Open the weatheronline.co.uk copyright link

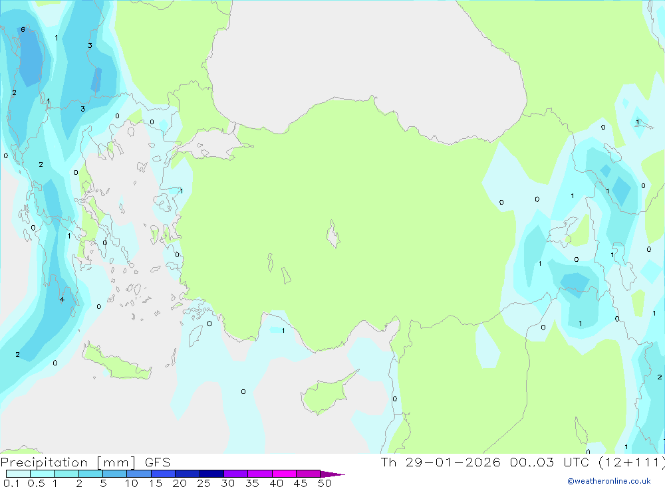click(x=609, y=481)
